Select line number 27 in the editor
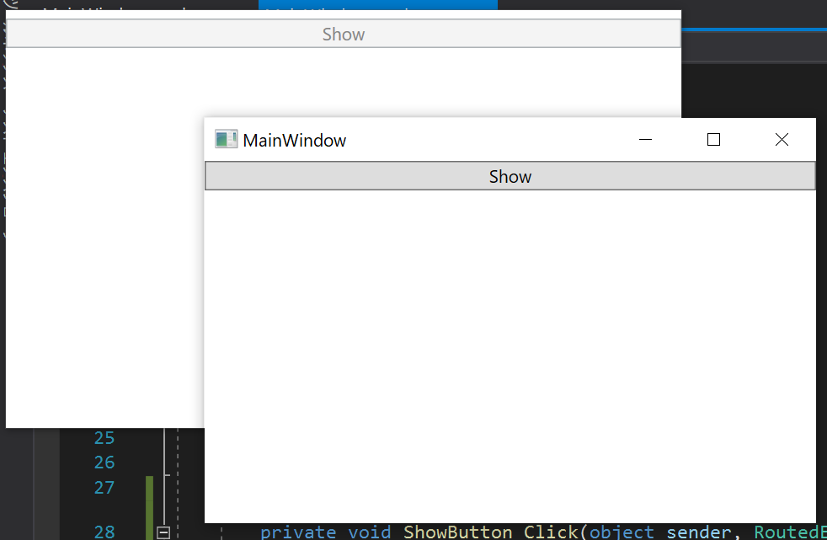Viewport: 827px width, 540px height. [104, 487]
